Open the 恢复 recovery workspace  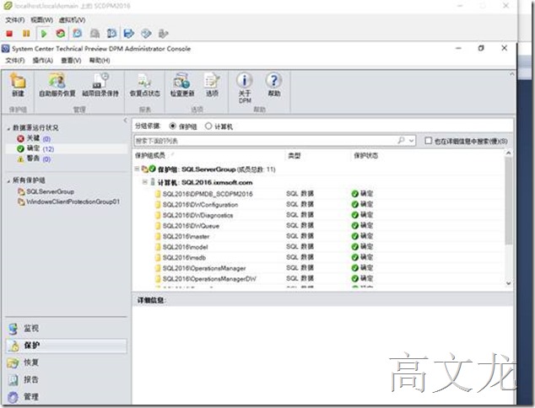pos(66,362)
